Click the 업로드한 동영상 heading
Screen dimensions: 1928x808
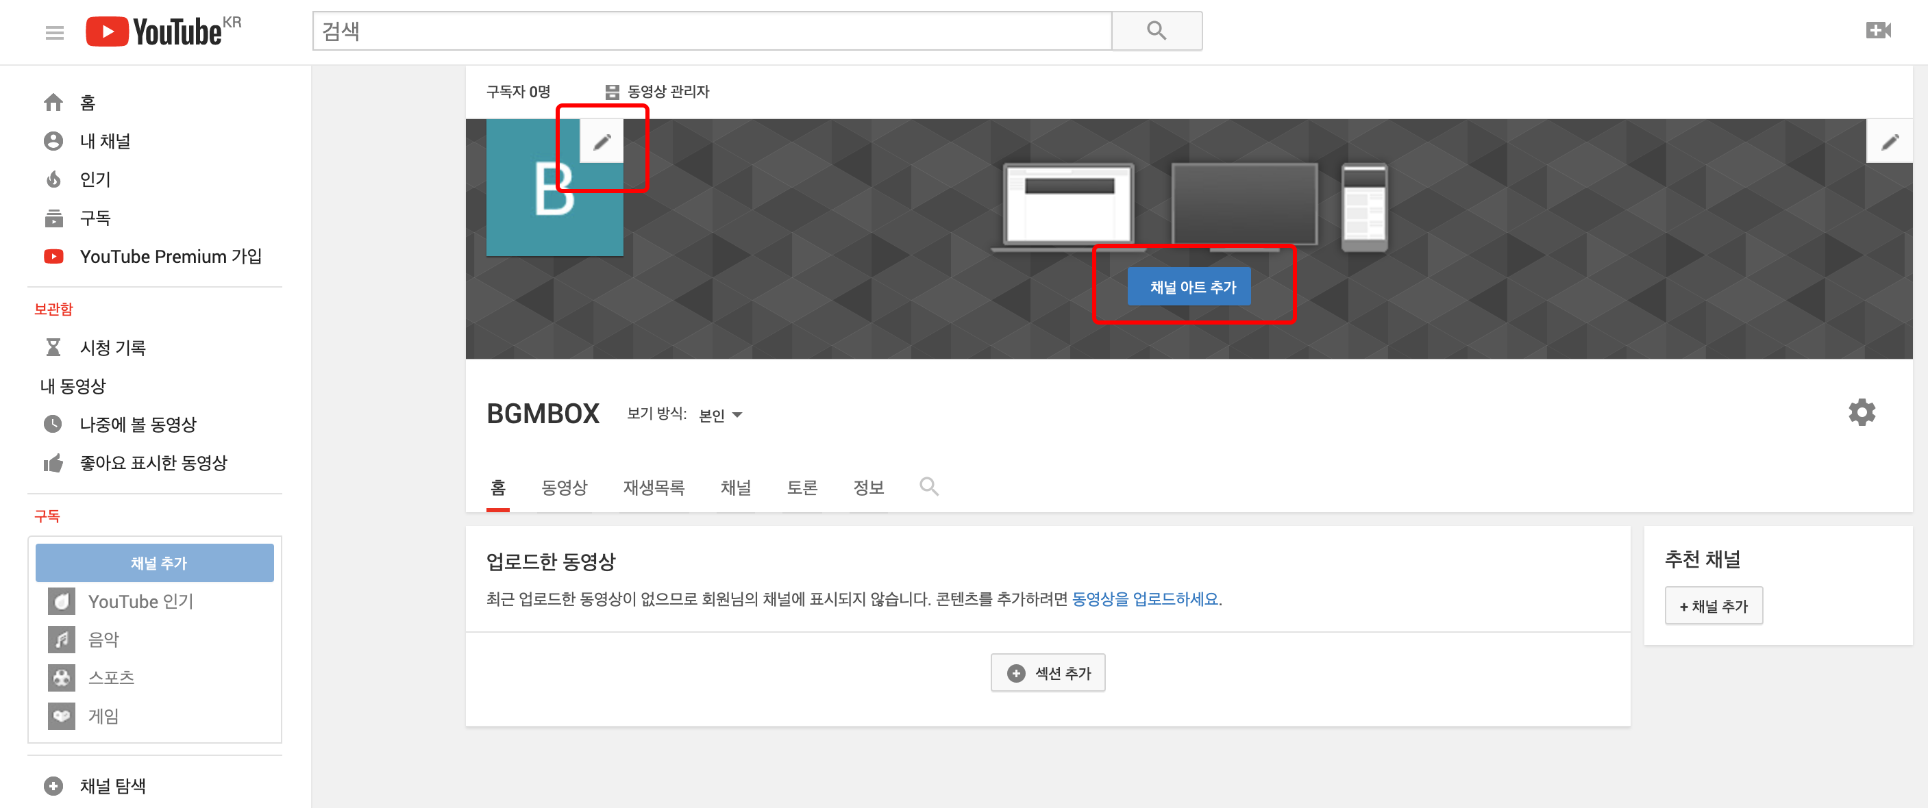coord(550,561)
